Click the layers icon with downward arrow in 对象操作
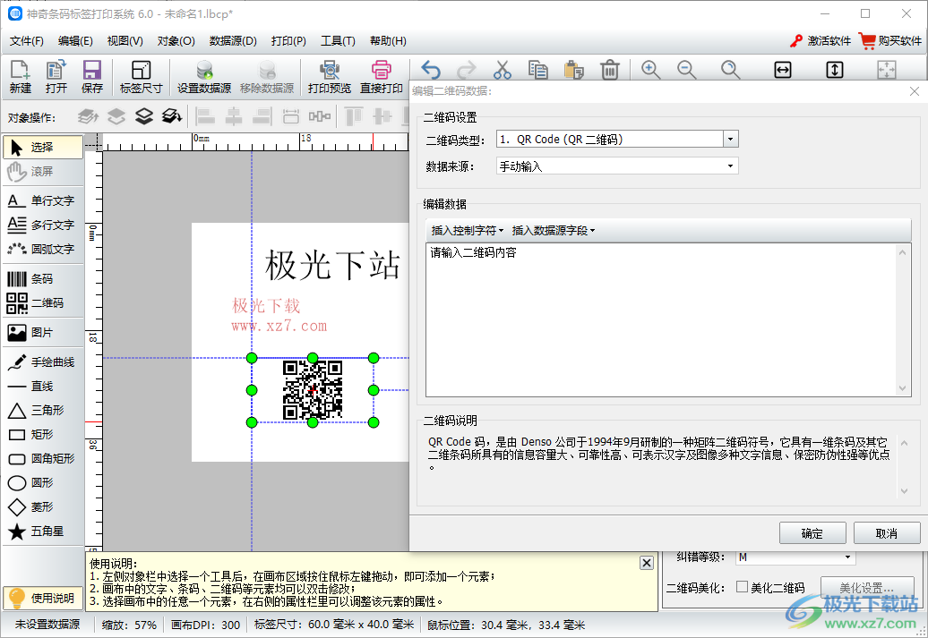 (172, 116)
